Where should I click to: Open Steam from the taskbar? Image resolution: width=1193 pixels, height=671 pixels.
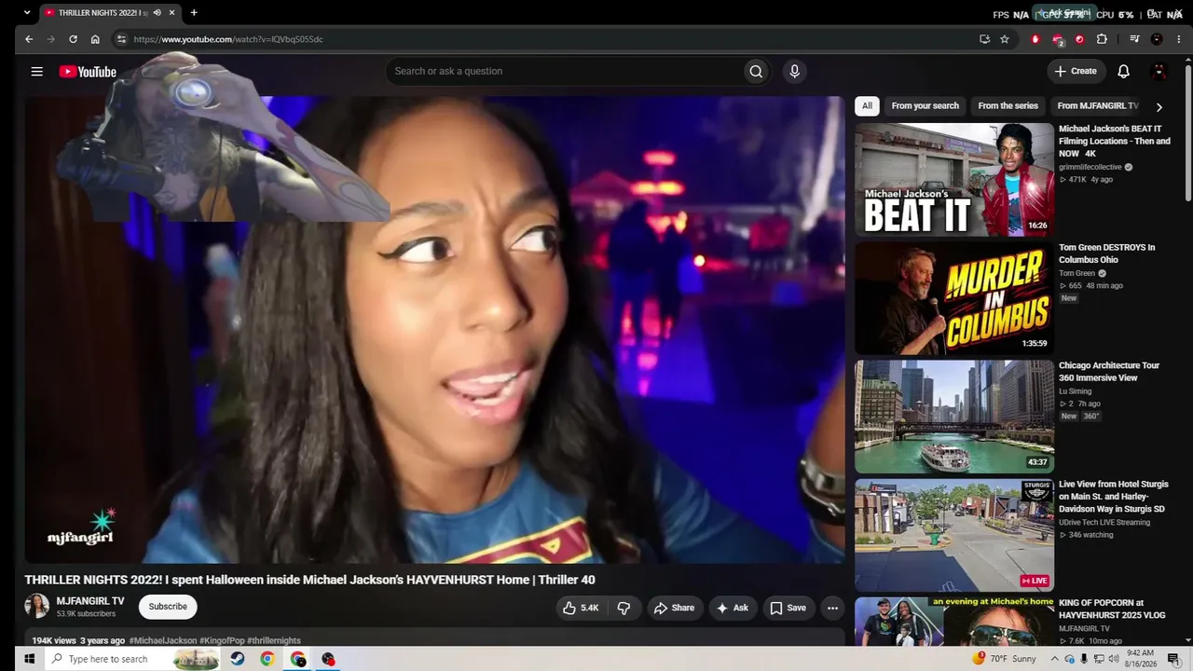click(x=238, y=659)
